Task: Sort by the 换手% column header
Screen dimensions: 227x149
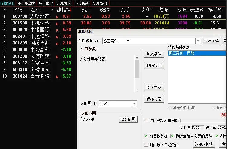Action: [215, 10]
